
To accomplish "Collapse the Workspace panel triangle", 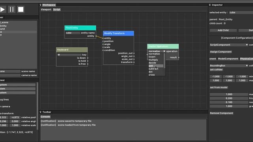I will pos(40,5).
